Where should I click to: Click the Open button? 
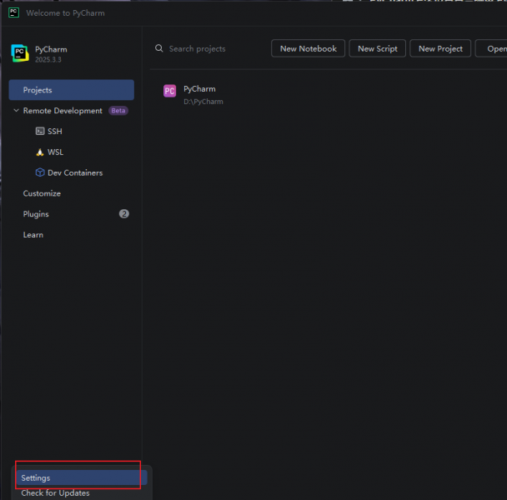pos(491,48)
